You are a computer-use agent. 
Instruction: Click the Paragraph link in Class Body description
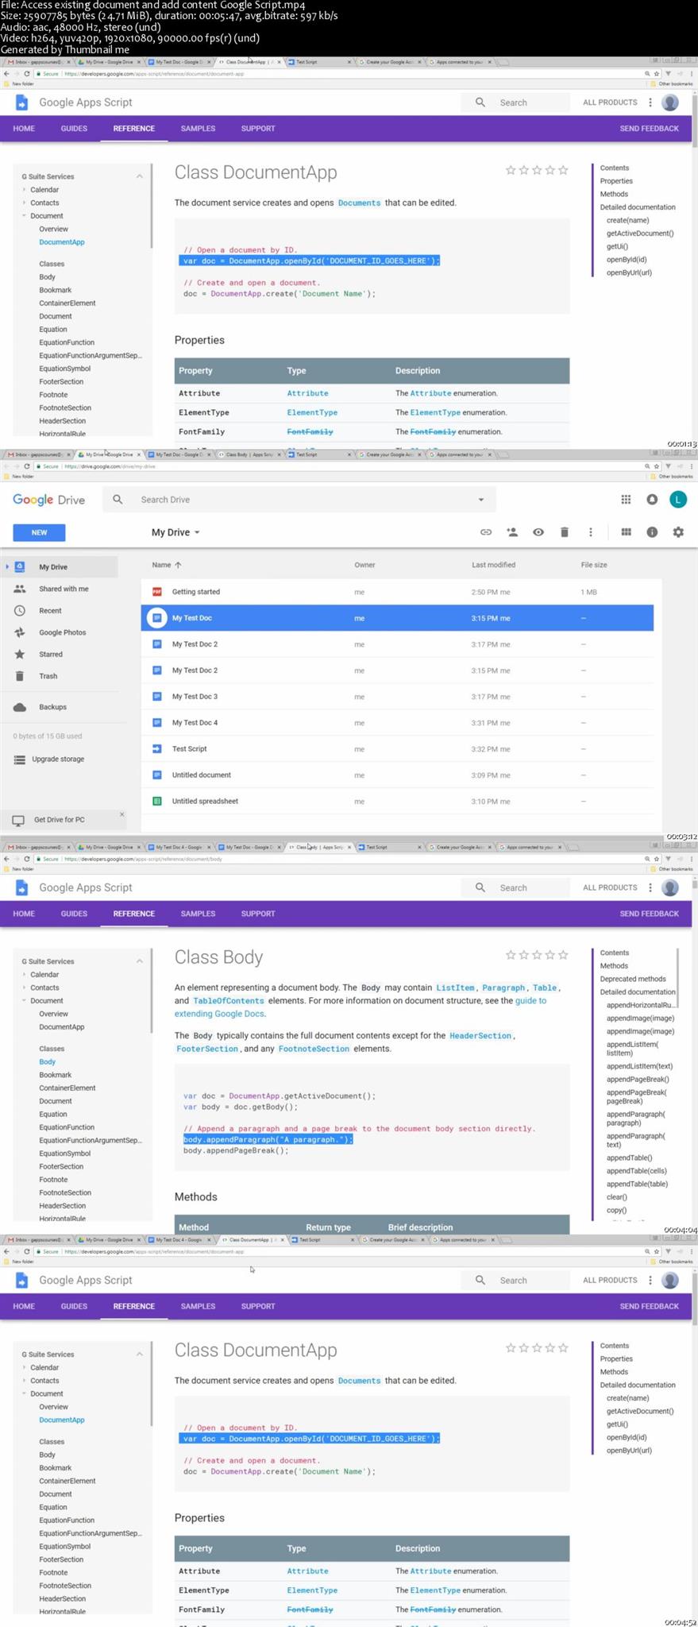(503, 987)
